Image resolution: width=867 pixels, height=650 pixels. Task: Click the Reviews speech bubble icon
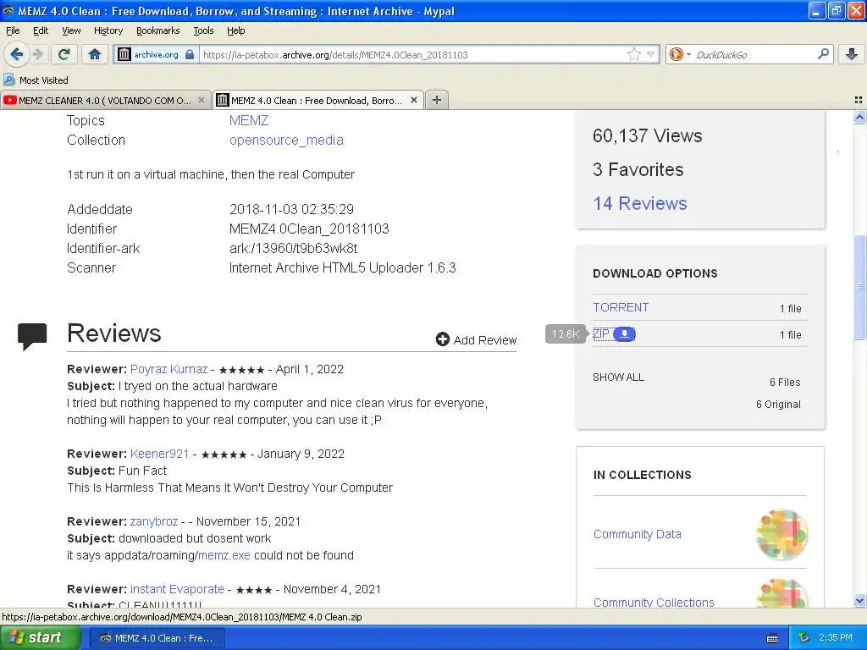click(x=32, y=335)
